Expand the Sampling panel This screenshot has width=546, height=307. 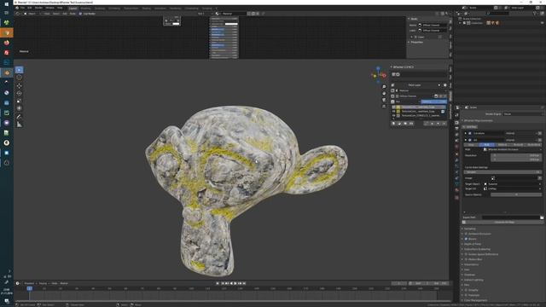point(470,229)
